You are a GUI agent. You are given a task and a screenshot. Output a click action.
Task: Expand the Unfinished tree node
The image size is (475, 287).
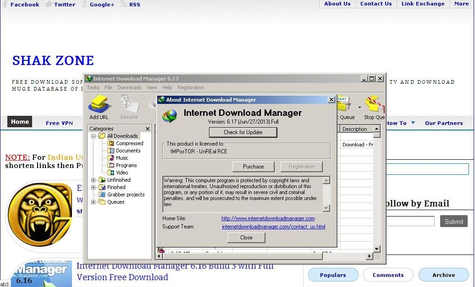point(94,180)
